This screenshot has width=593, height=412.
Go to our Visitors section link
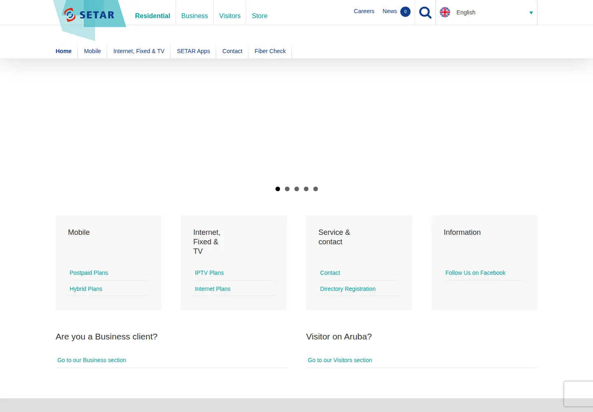[x=340, y=360]
